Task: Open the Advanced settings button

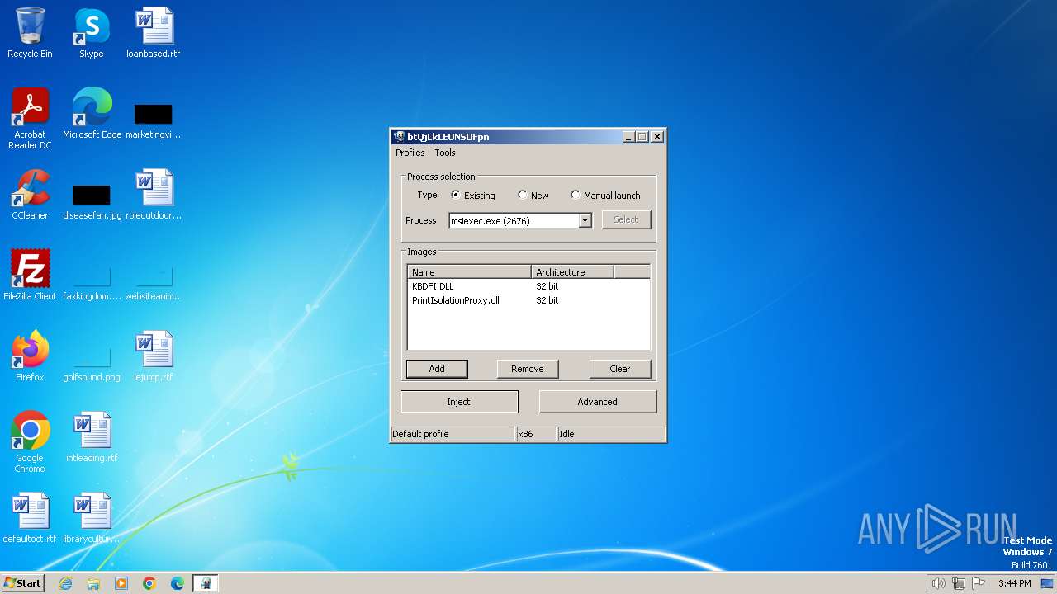Action: [x=598, y=402]
